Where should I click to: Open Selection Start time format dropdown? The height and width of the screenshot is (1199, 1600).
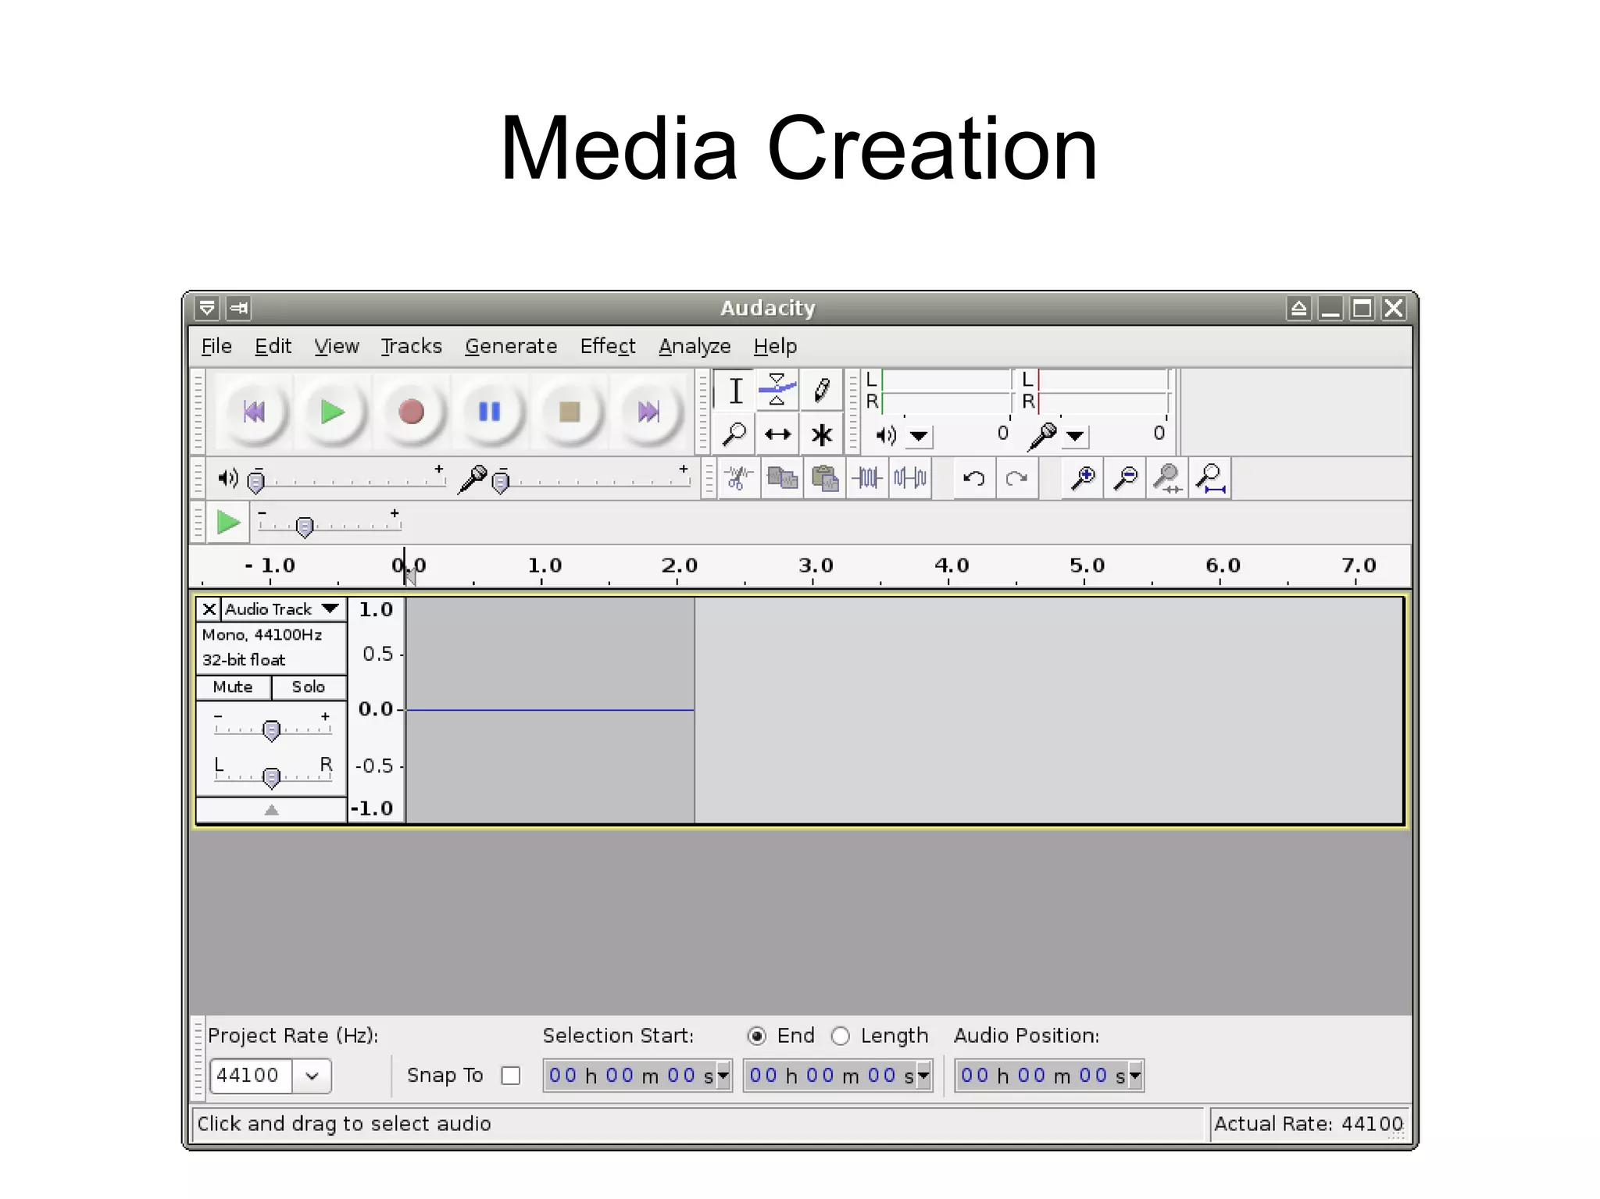[723, 1076]
